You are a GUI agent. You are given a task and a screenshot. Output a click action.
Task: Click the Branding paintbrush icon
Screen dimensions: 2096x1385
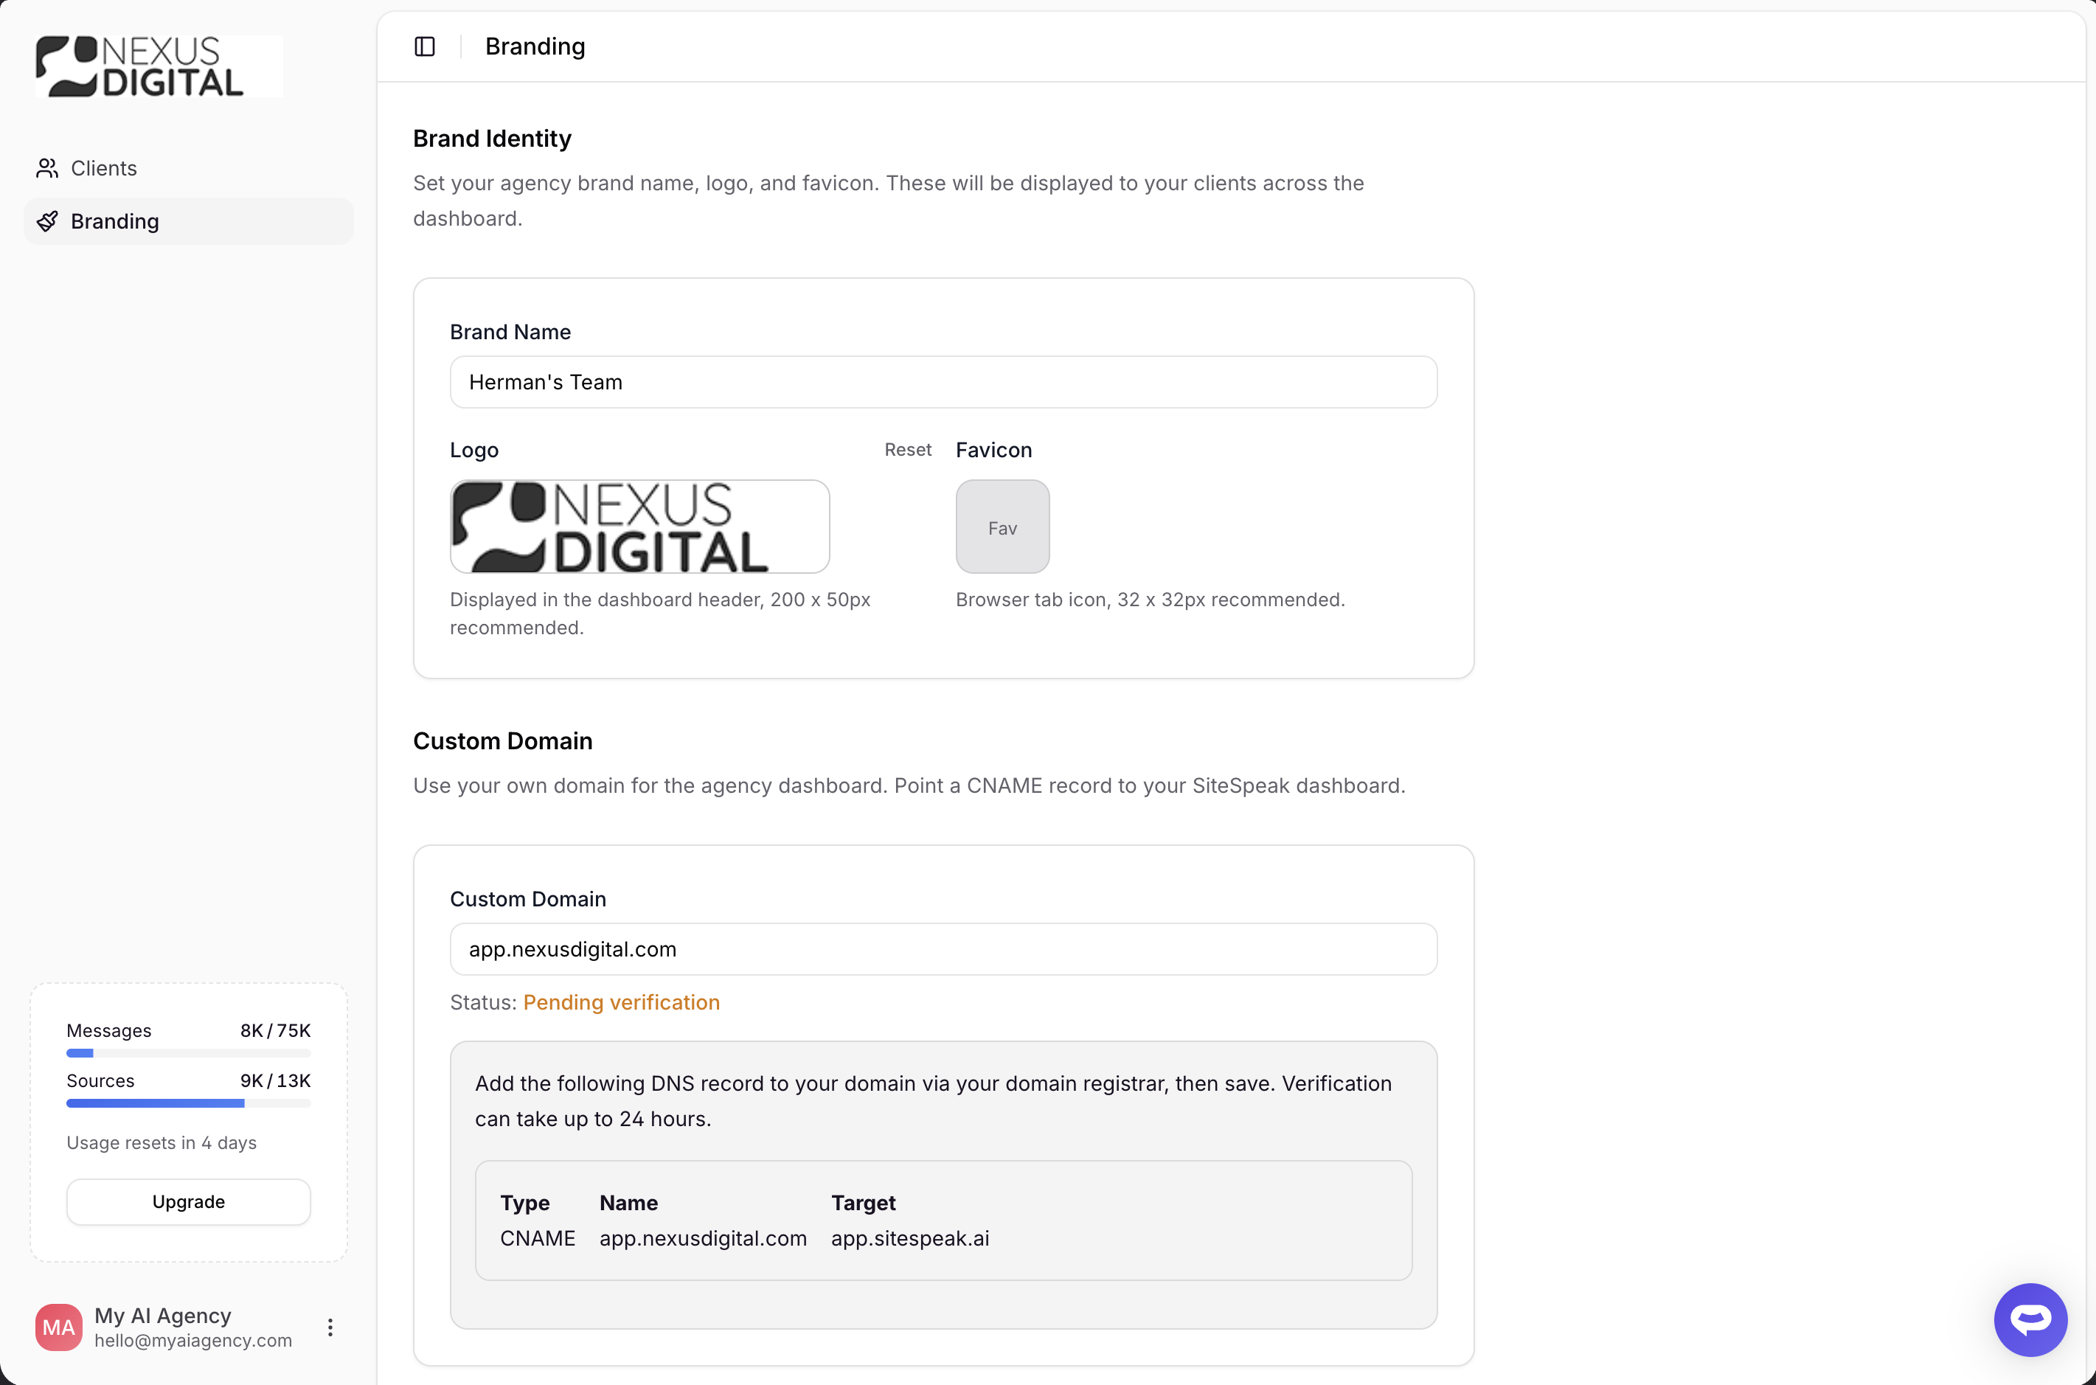pos(46,221)
